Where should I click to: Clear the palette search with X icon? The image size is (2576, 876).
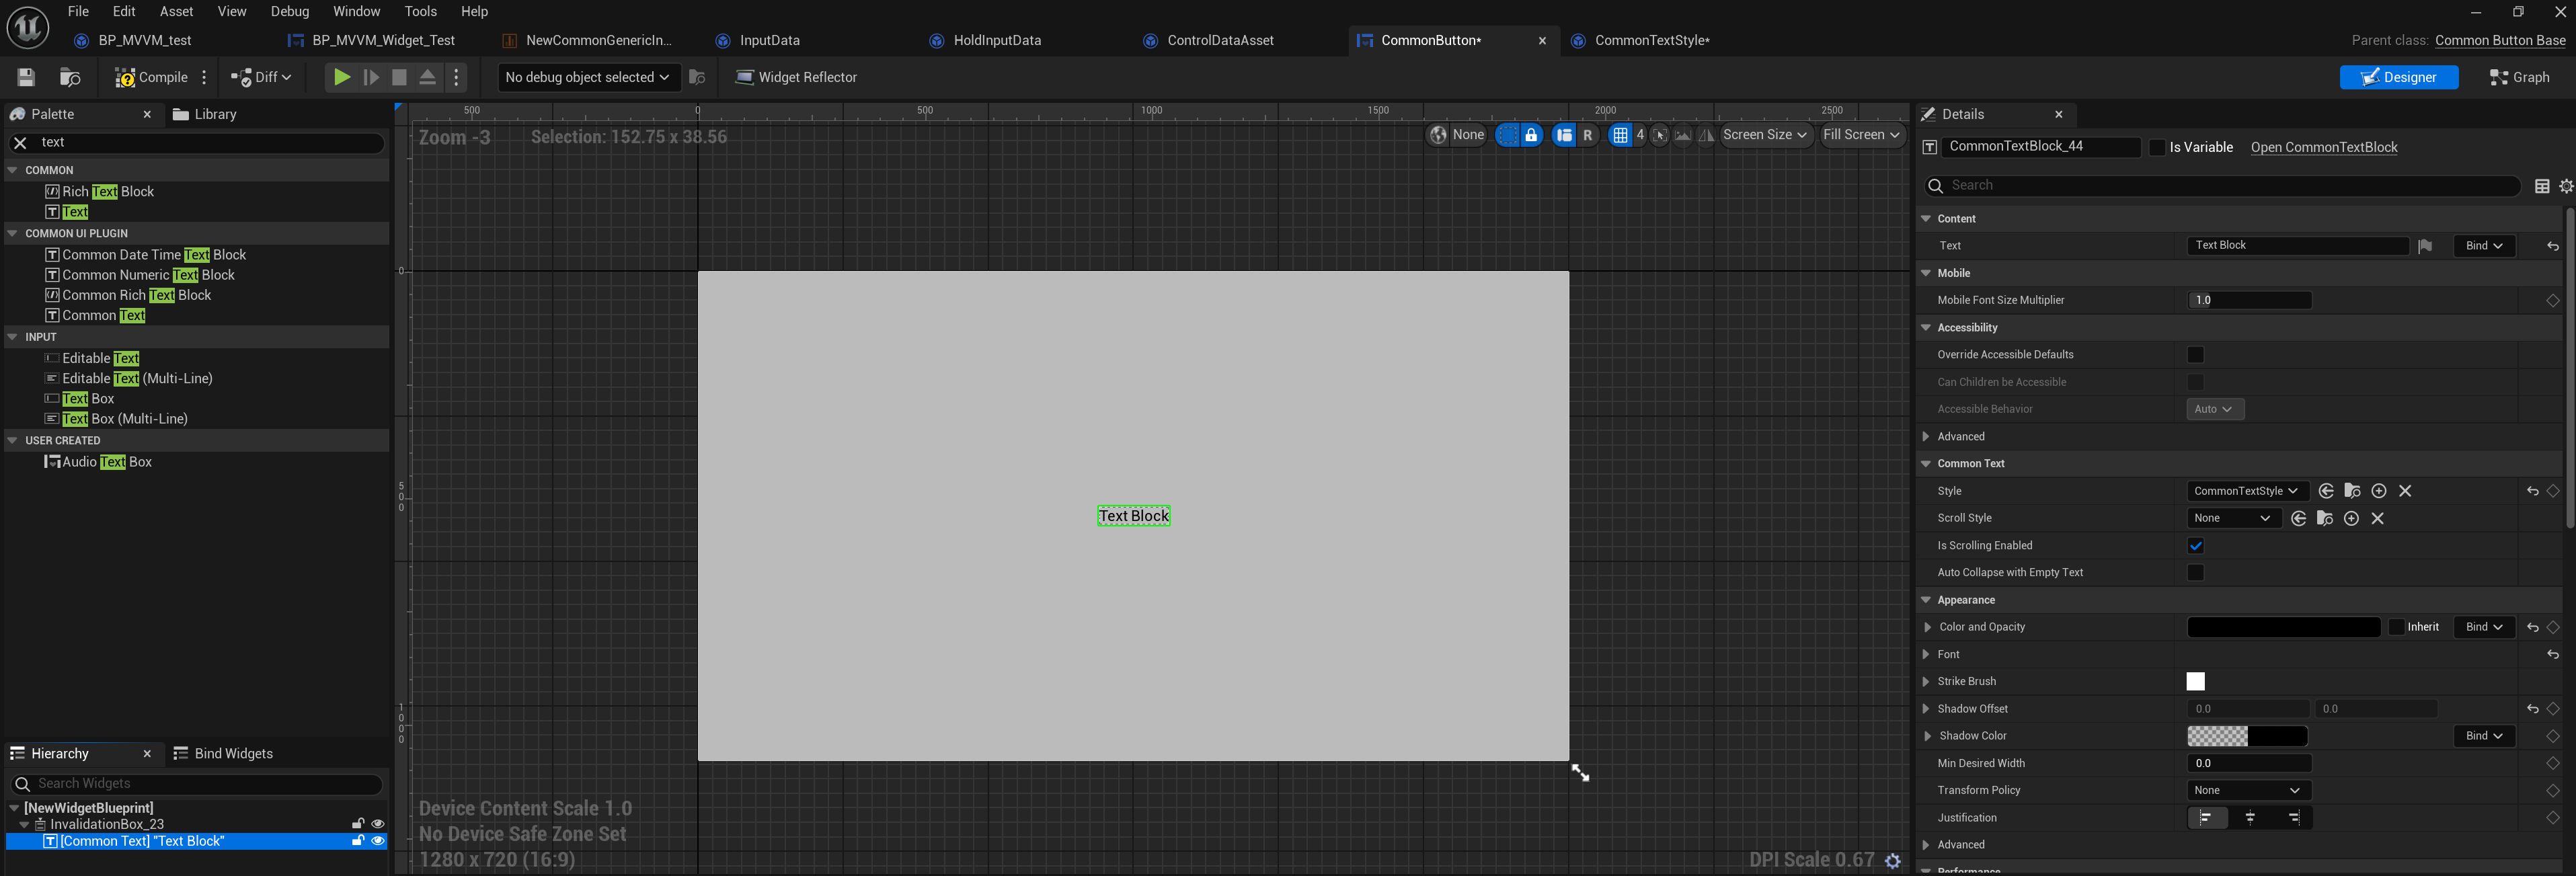click(19, 143)
